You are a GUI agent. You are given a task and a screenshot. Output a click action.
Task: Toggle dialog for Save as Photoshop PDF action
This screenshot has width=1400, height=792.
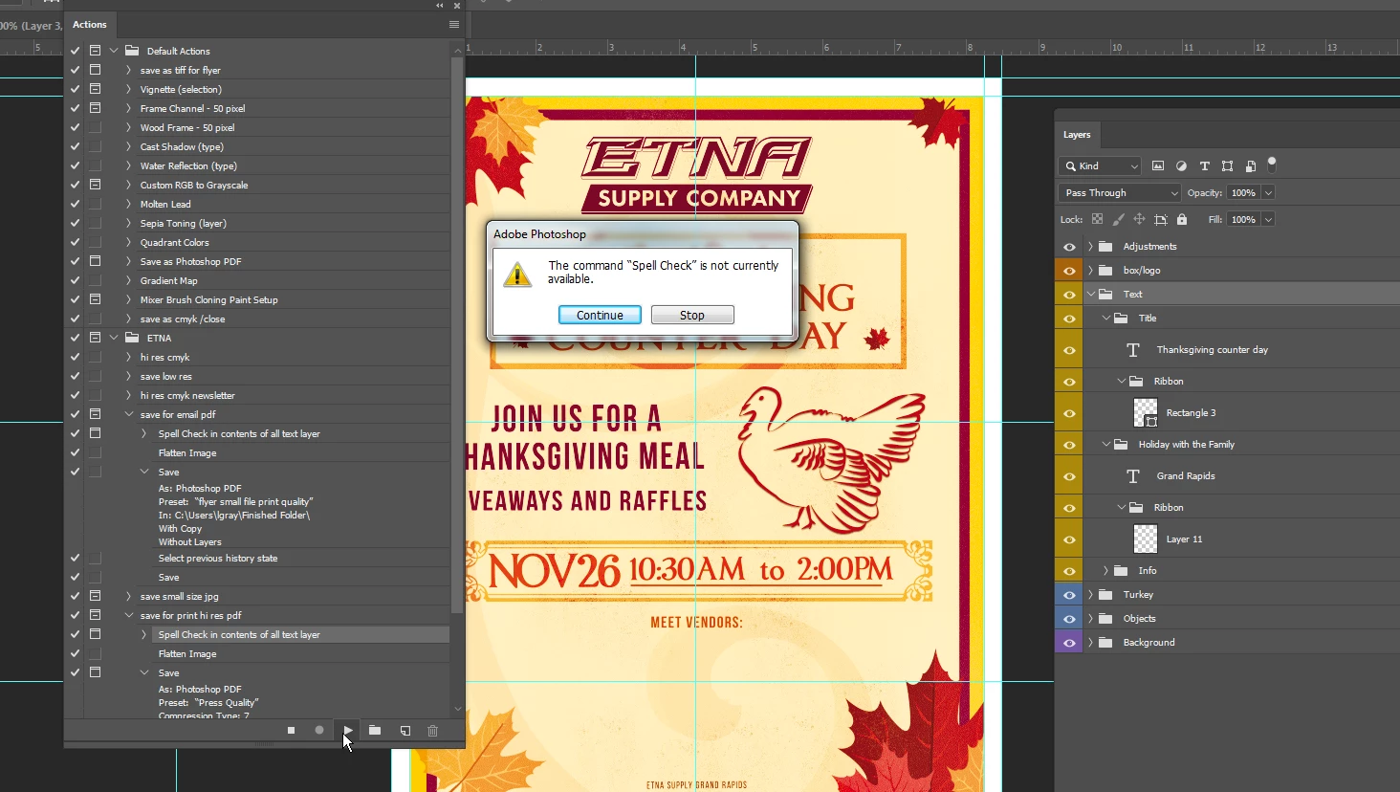(x=95, y=261)
